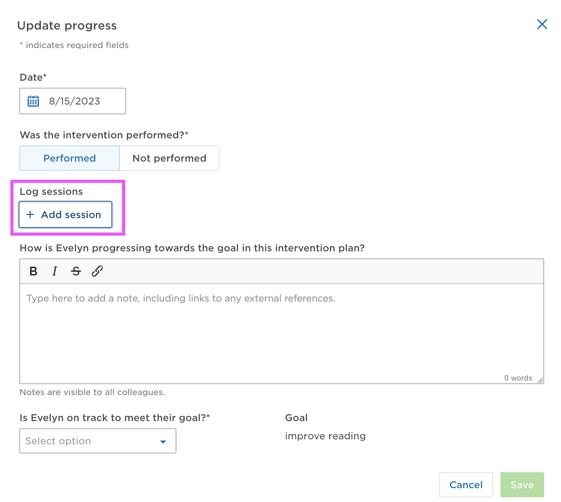Close the Update progress dialog
This screenshot has width=561, height=502.
542,24
